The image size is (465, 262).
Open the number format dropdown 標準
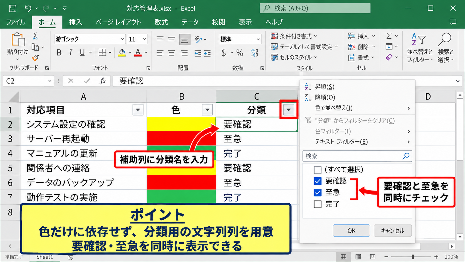[258, 39]
